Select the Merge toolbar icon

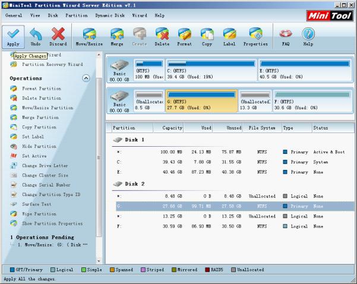117,37
